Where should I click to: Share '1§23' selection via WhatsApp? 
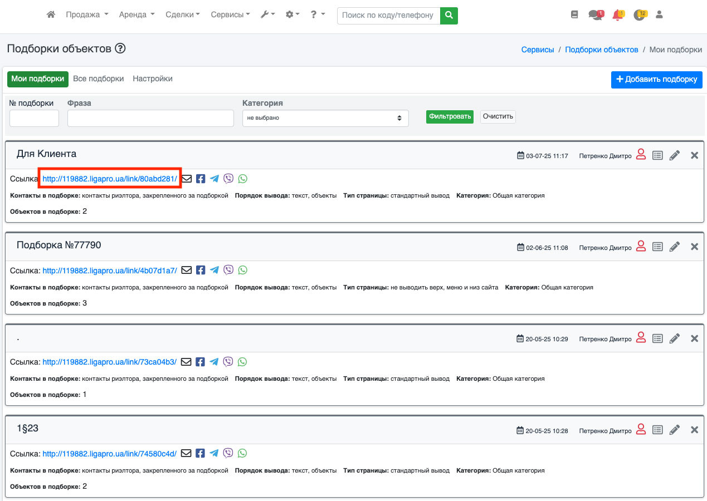point(242,453)
